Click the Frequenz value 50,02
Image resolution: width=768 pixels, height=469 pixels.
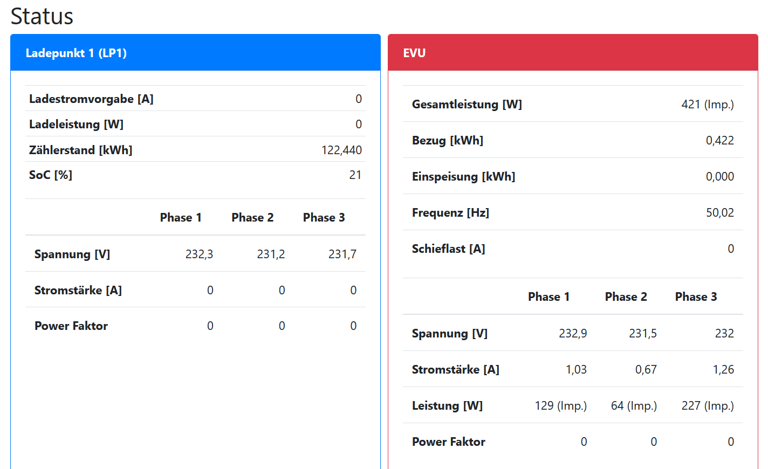tap(719, 212)
